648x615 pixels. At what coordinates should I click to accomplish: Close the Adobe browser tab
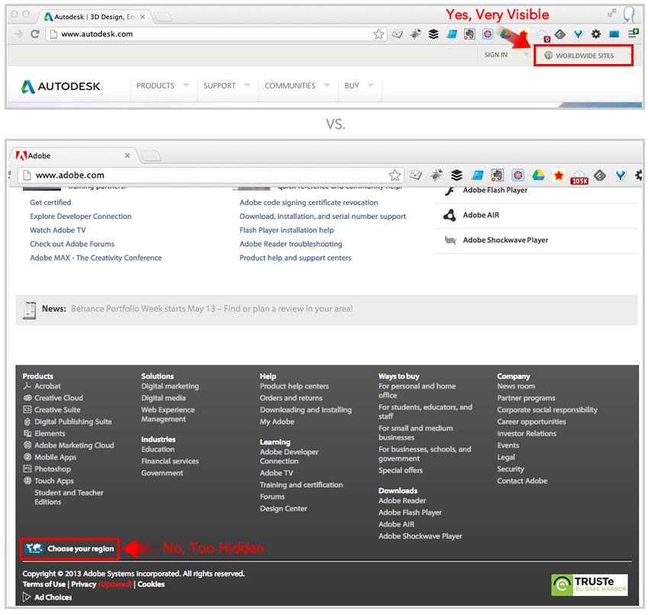127,155
